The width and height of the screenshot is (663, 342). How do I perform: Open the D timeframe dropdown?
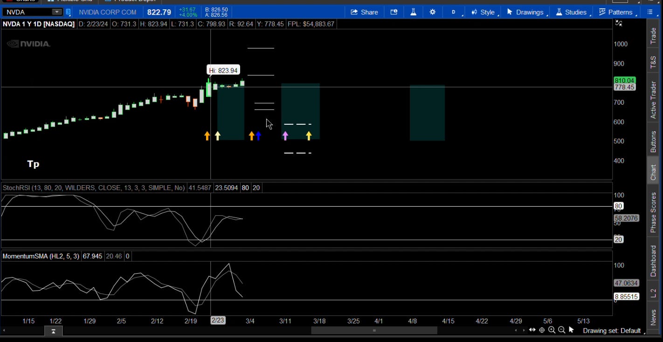point(455,12)
